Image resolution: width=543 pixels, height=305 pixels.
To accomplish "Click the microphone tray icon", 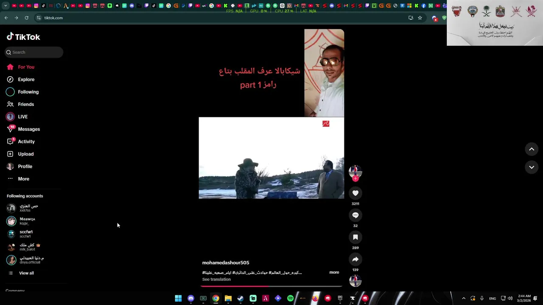I will pyautogui.click(x=482, y=298).
